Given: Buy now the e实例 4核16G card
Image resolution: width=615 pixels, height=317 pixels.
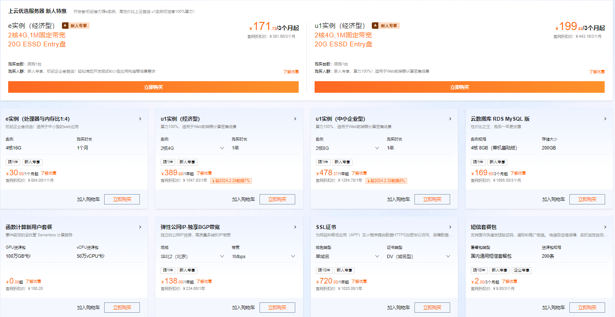Looking at the screenshot, I should coord(122,199).
